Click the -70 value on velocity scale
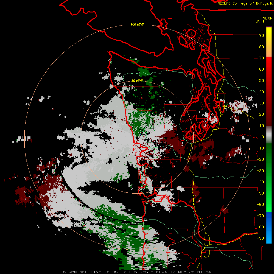Image resolution: width=274 pixels, height=274 pixels. pyautogui.click(x=260, y=216)
